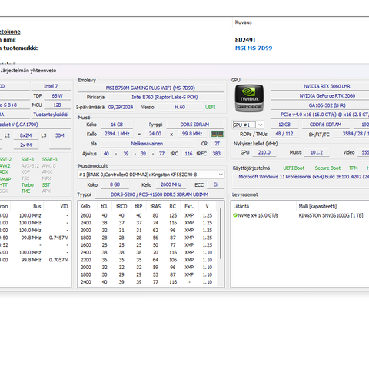Image resolution: width=369 pixels, height=369 pixels.
Task: Click the Intel 7 process field
Action: [x=51, y=86]
